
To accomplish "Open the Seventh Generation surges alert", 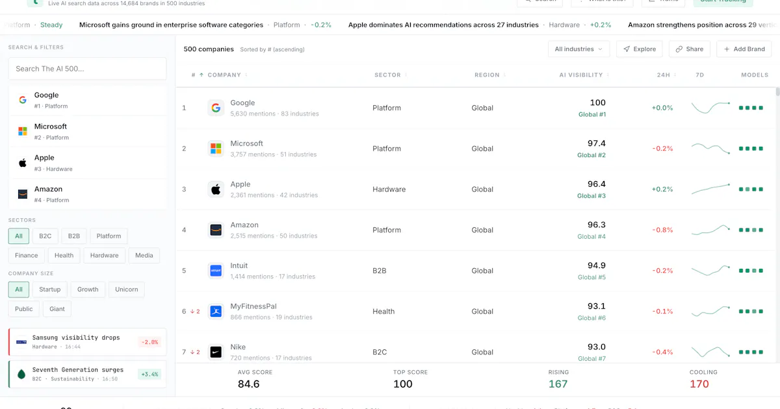I will pos(87,374).
